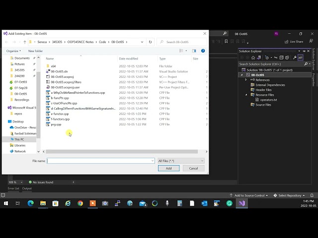This screenshot has width=318, height=238.
Task: Switch to the Output tab
Action: pos(27,188)
